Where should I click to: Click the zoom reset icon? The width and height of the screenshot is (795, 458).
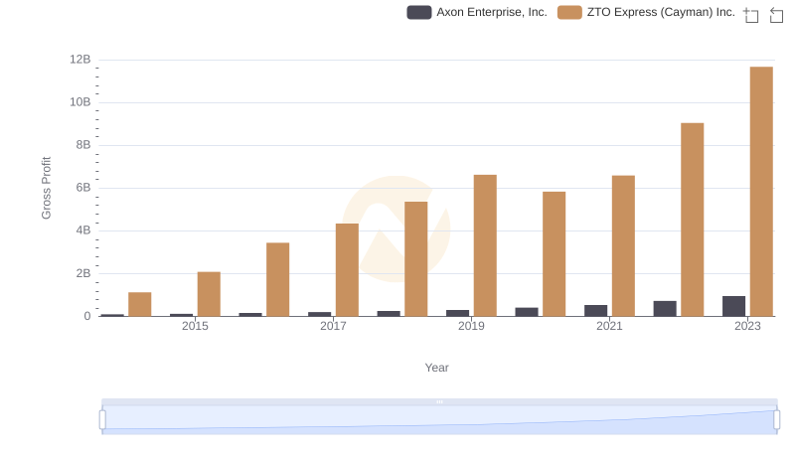[x=776, y=15]
